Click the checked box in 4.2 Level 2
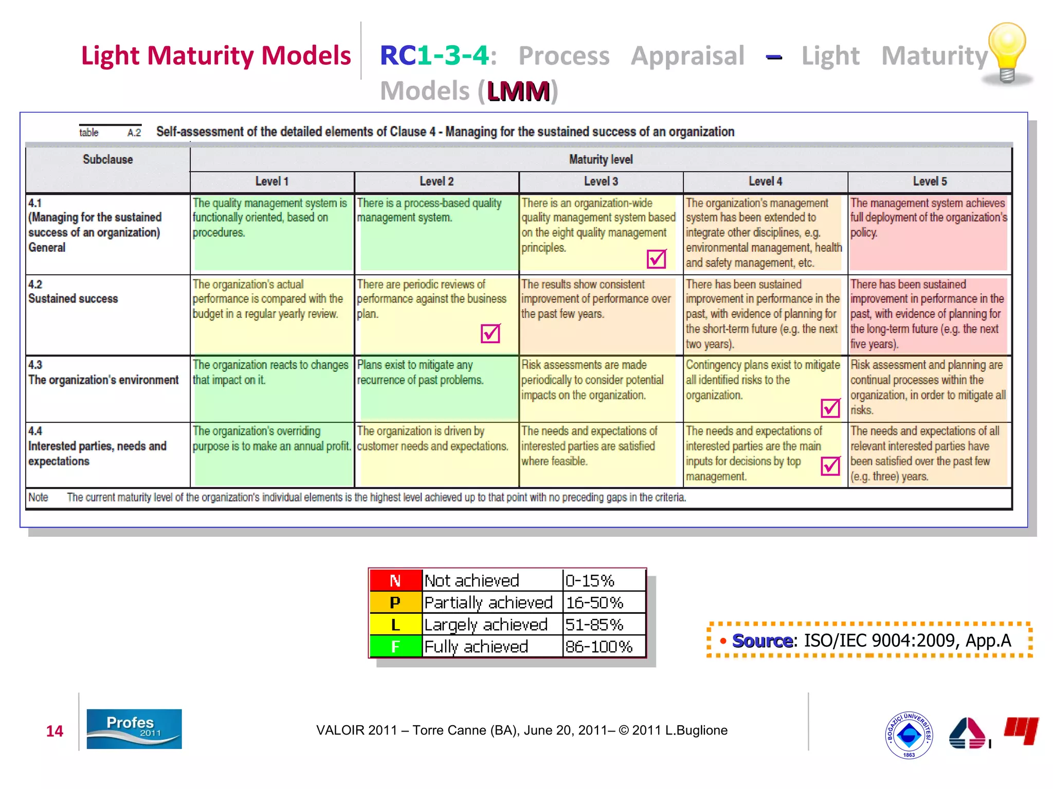Screen dimensions: 1053x789 click(x=491, y=333)
